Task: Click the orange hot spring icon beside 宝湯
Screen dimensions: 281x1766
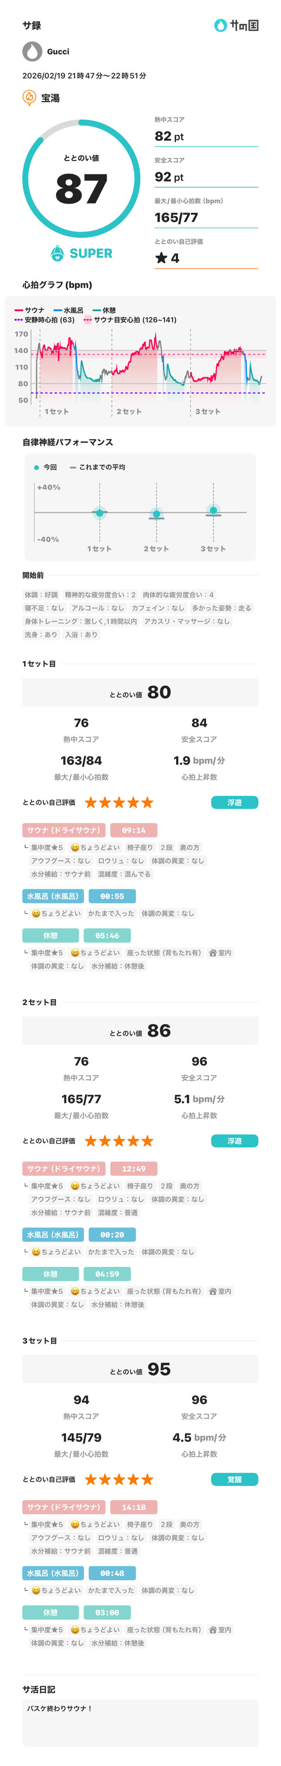Action: 30,98
